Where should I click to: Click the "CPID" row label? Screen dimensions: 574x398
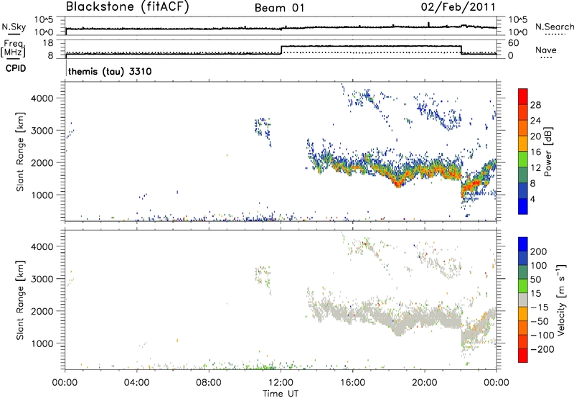click(16, 68)
